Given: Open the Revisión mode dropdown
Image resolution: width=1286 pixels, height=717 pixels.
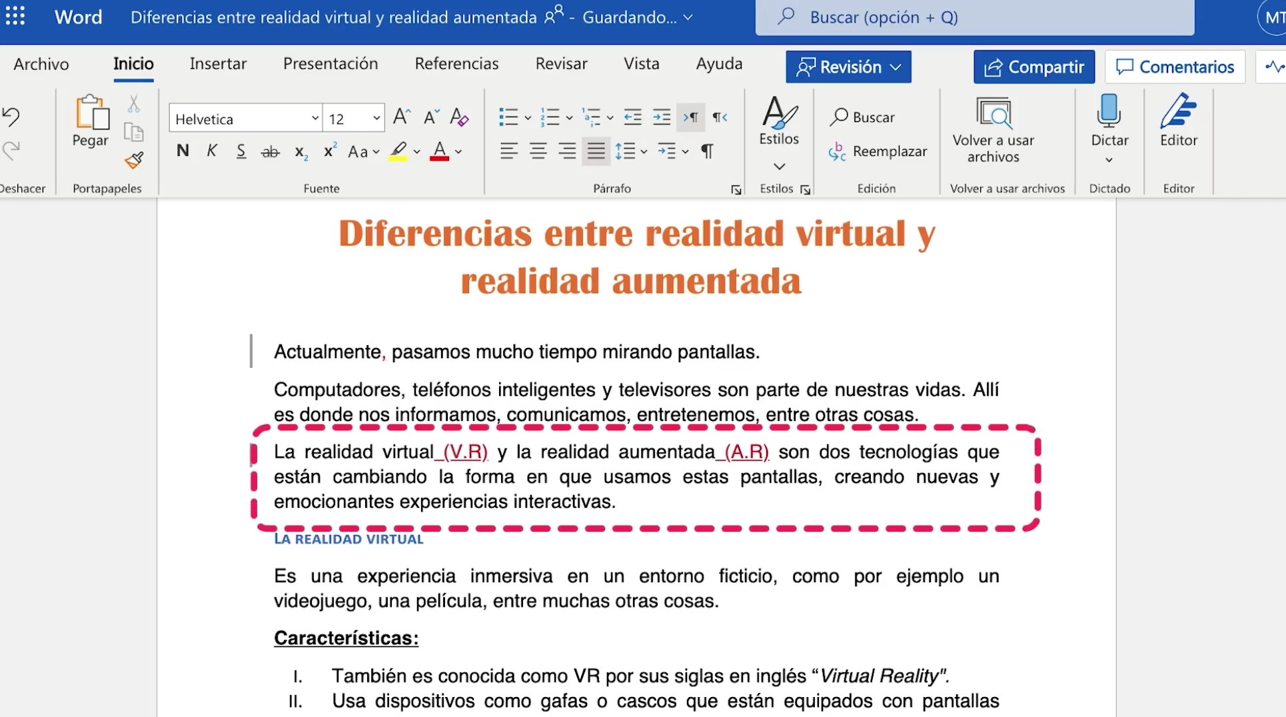Looking at the screenshot, I should pos(848,67).
